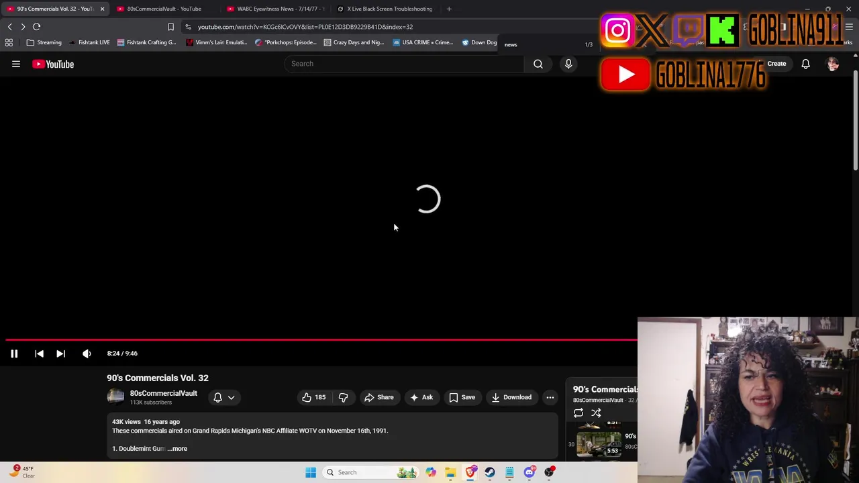Switch to WABC Eyewitness News tab
This screenshot has width=859, height=483.
[x=275, y=9]
